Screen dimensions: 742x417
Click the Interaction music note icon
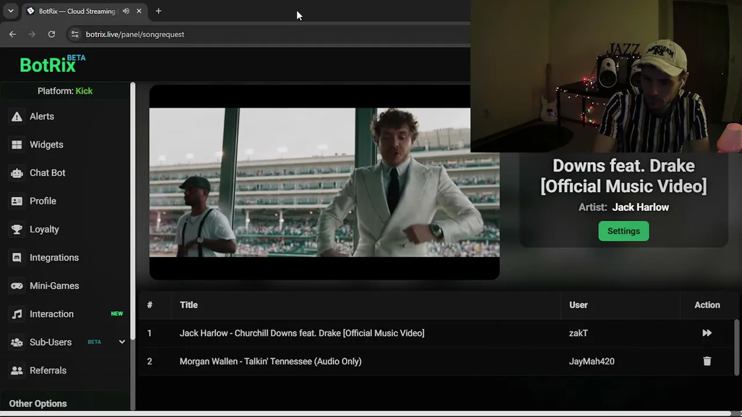[17, 314]
